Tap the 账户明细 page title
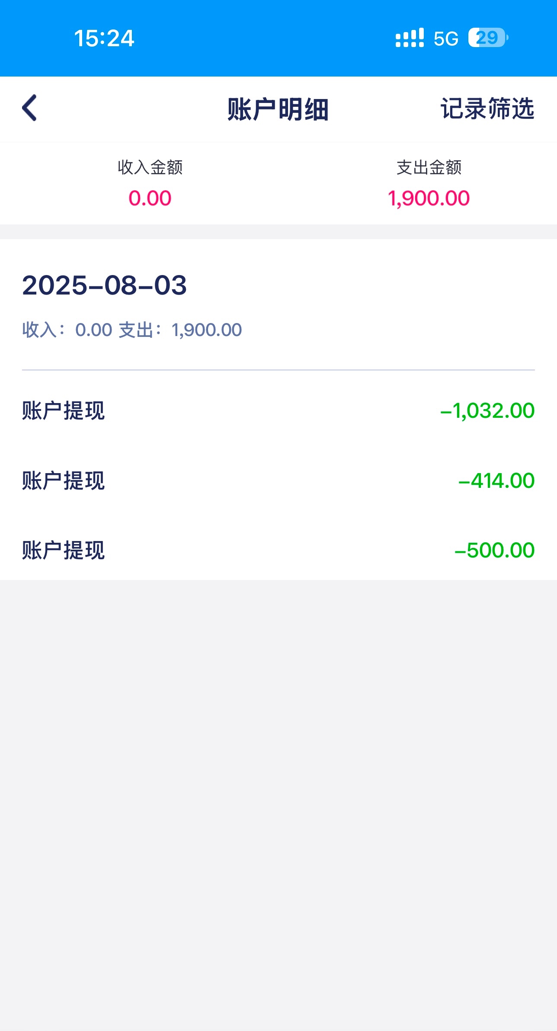Viewport: 557px width, 1031px height. 278,109
